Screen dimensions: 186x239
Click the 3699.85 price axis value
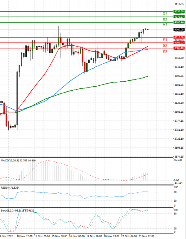tap(179, 148)
